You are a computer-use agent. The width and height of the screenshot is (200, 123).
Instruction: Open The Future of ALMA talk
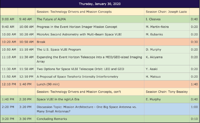(x=51, y=19)
